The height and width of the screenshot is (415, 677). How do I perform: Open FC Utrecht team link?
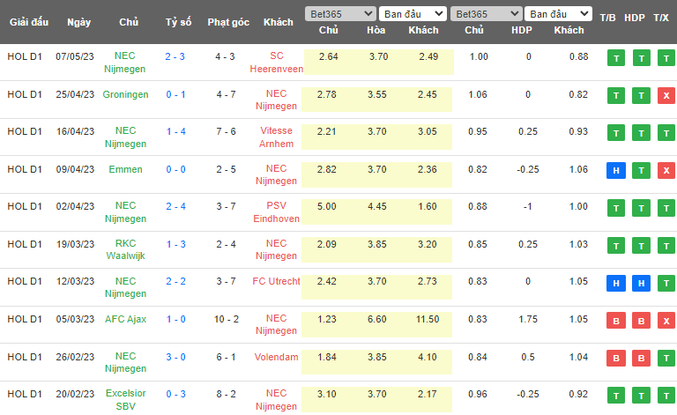click(276, 281)
